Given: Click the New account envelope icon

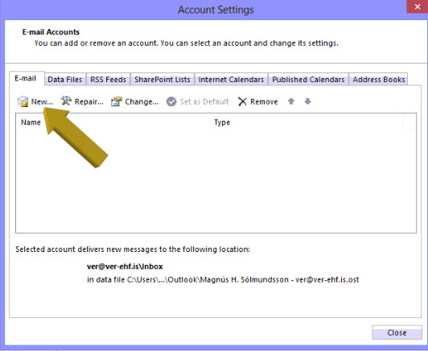Looking at the screenshot, I should [x=23, y=101].
